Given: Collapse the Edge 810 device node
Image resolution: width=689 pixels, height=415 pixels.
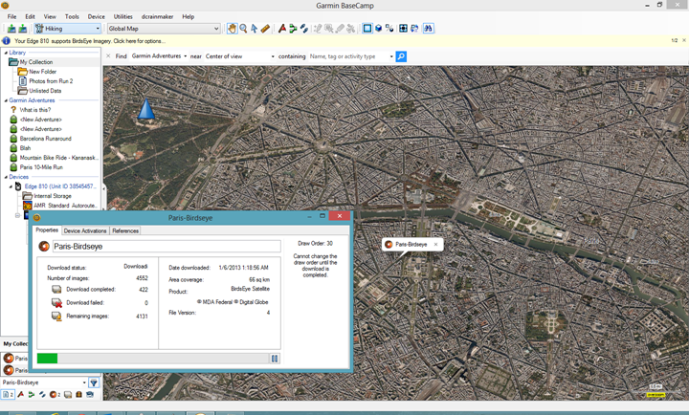Looking at the screenshot, I should tap(11, 186).
